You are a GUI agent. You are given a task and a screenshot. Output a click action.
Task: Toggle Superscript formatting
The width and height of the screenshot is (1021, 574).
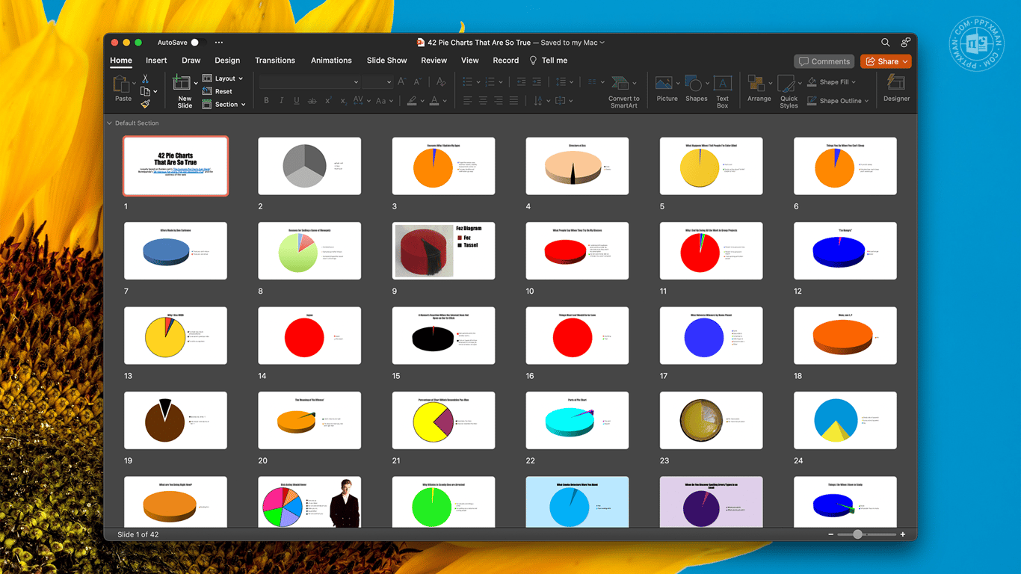327,101
